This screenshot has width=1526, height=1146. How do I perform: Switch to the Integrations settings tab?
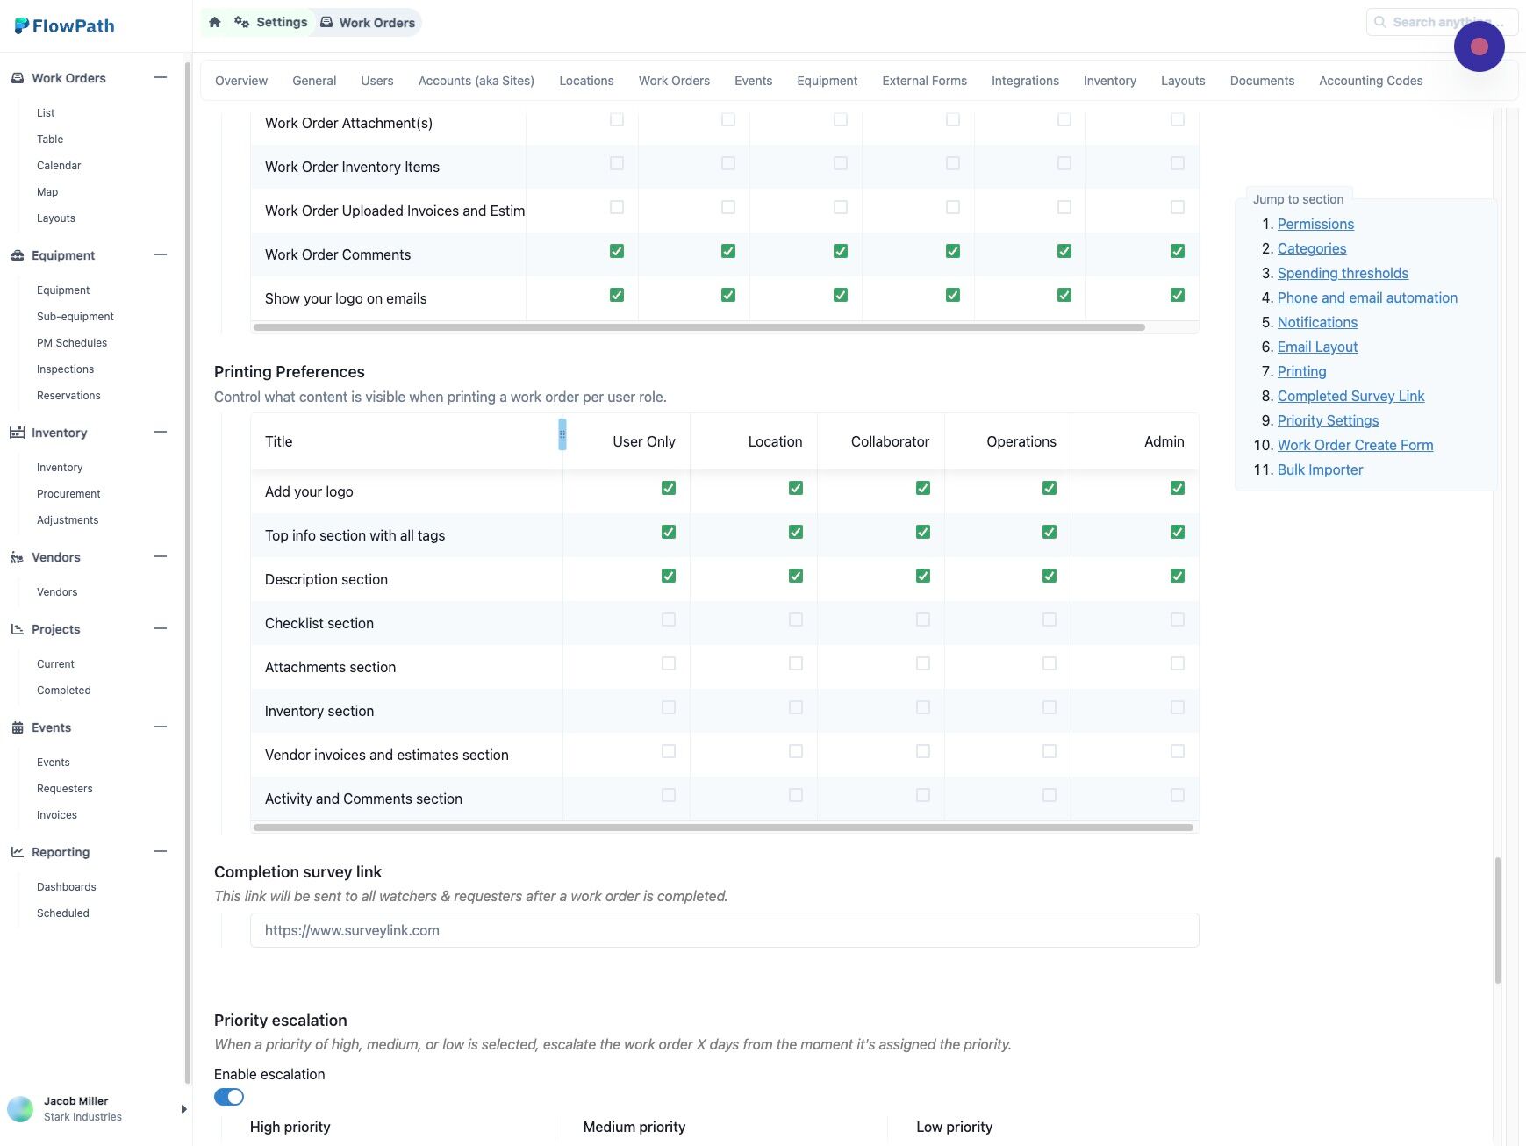tap(1025, 81)
